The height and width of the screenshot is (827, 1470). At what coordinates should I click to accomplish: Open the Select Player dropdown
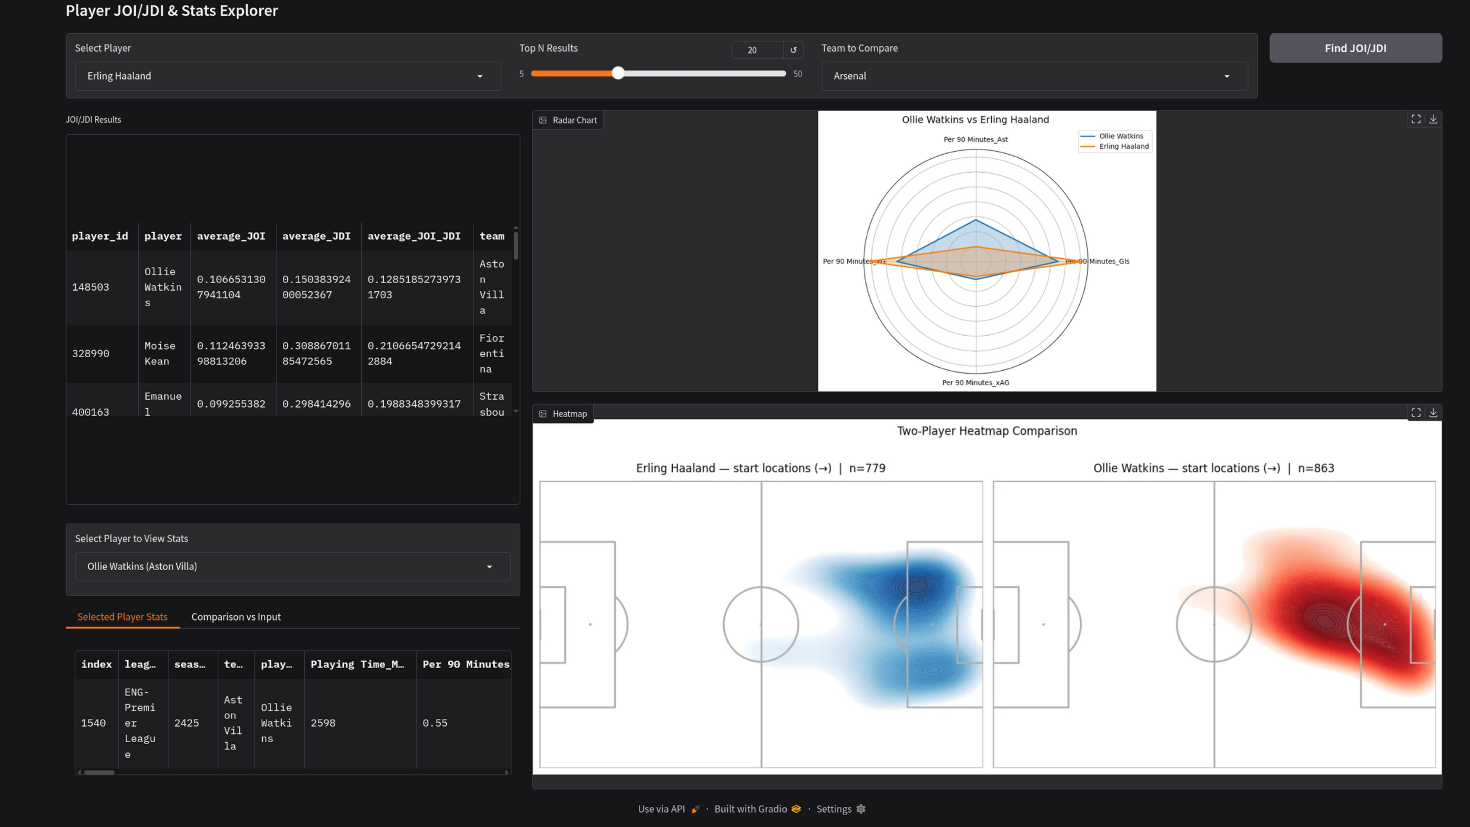[x=287, y=76]
